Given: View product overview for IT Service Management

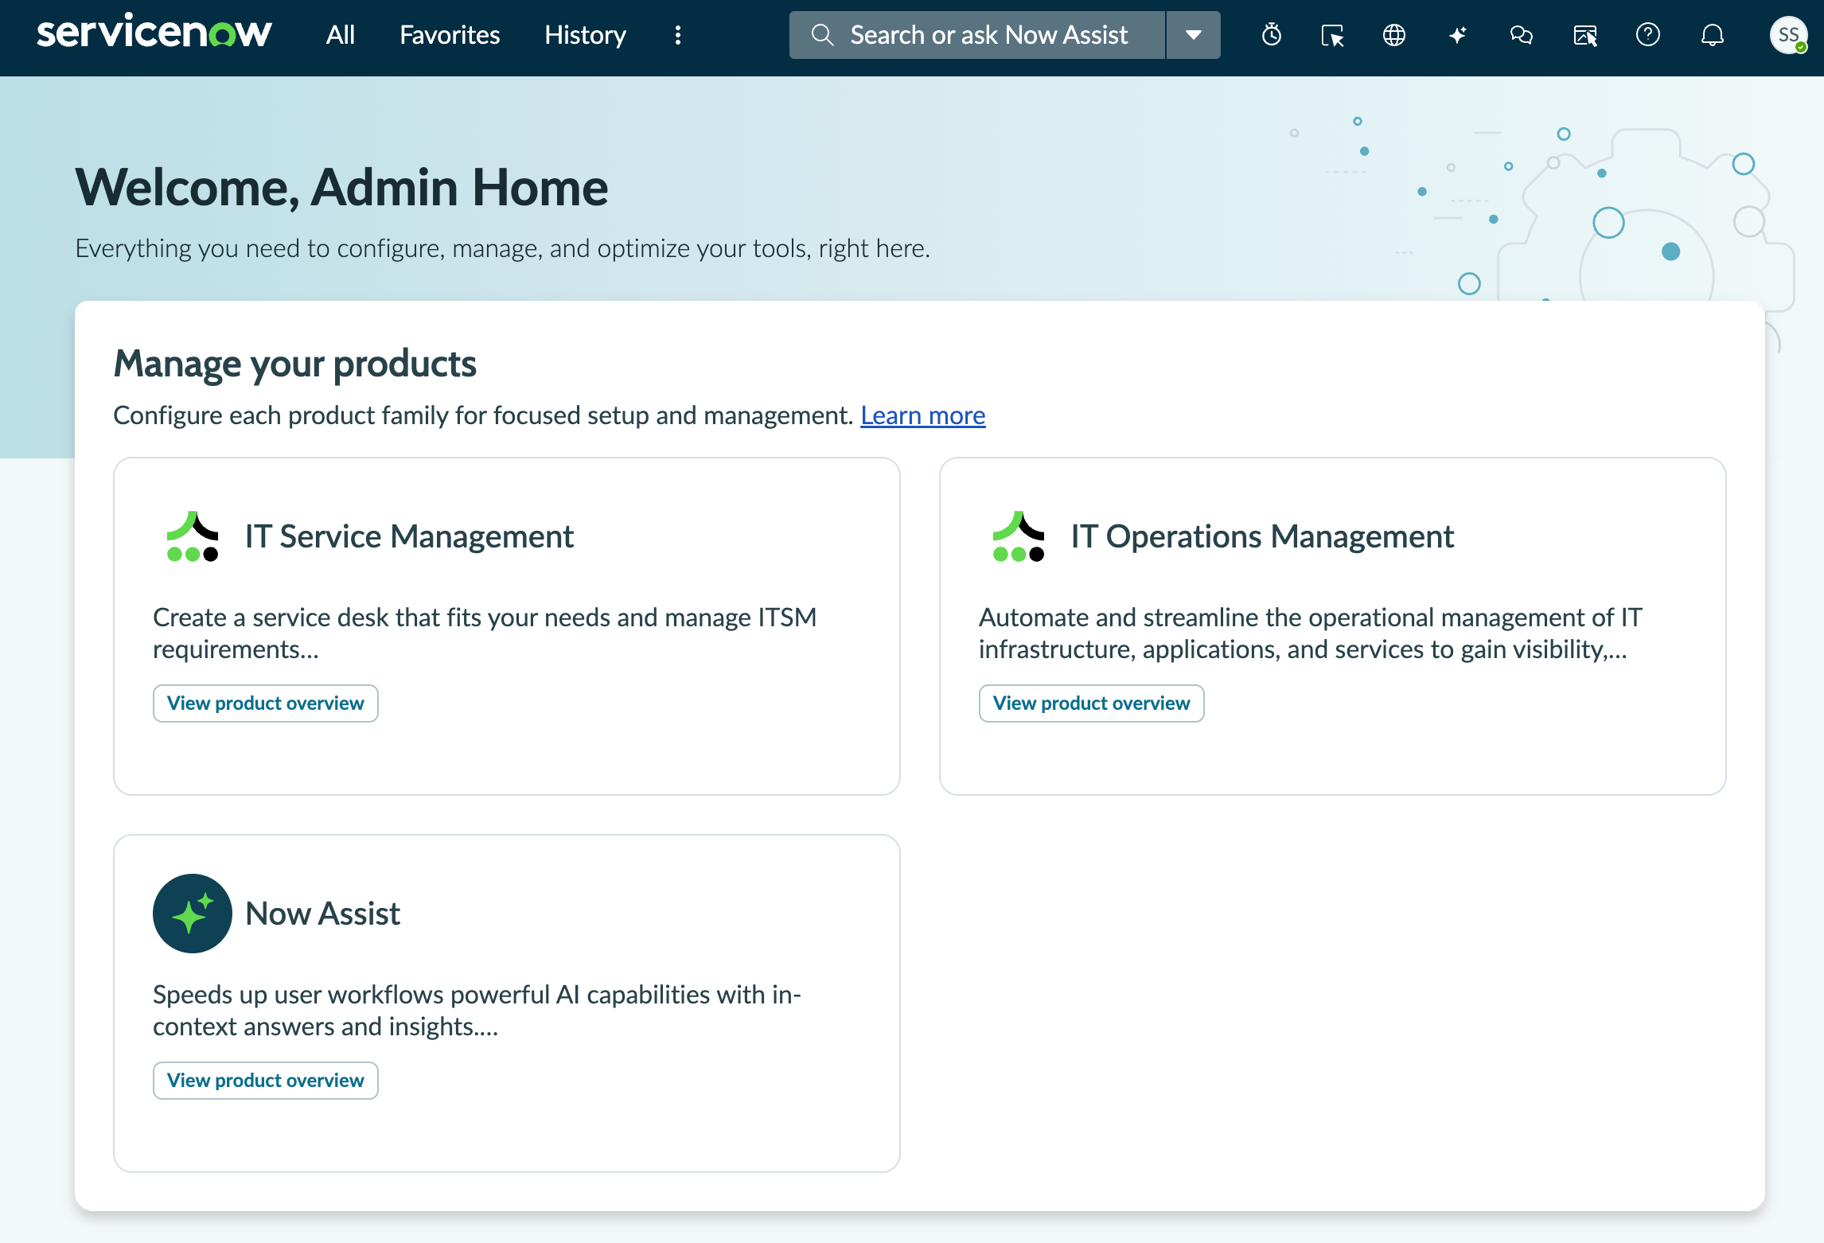Looking at the screenshot, I should point(265,703).
